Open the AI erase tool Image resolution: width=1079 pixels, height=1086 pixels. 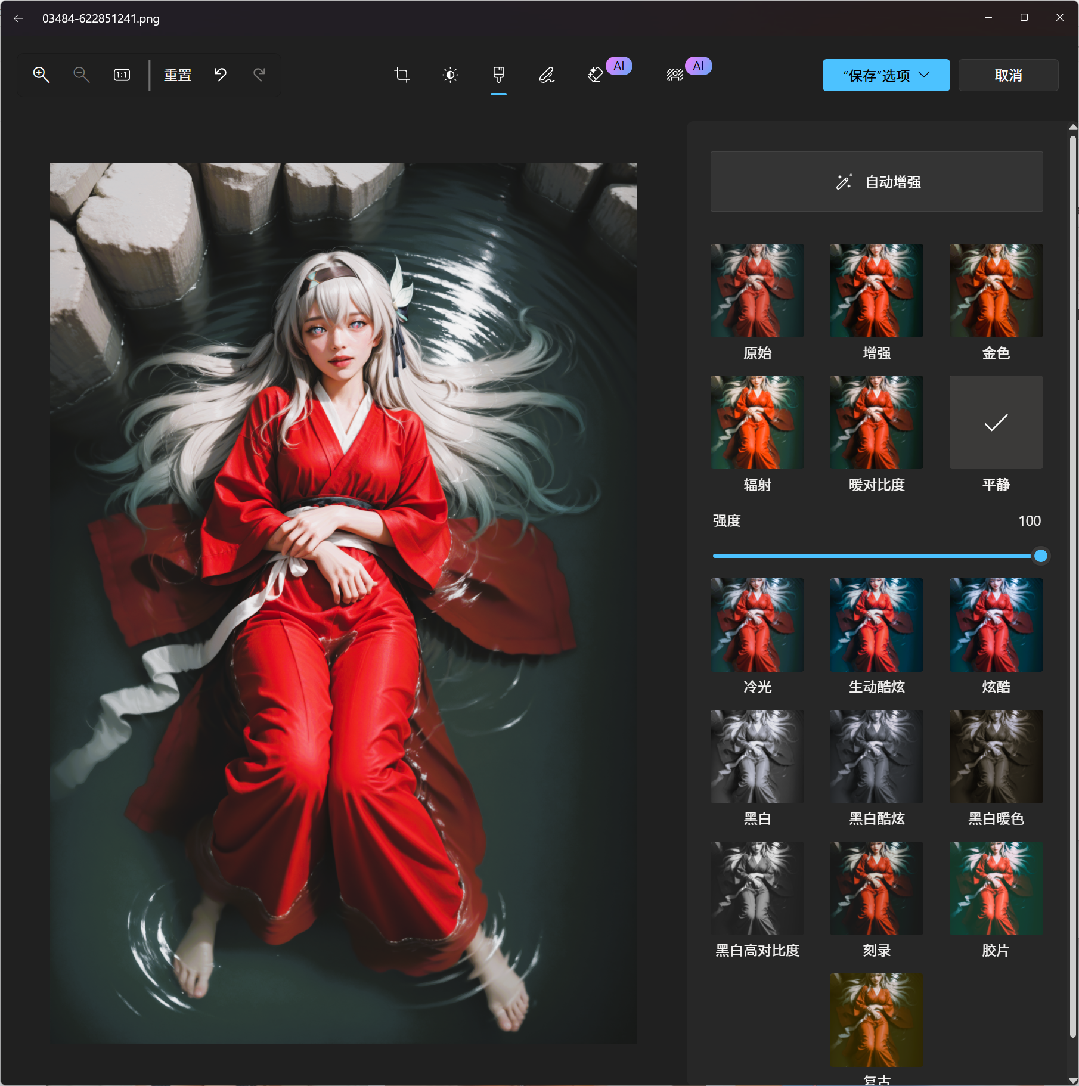click(596, 75)
